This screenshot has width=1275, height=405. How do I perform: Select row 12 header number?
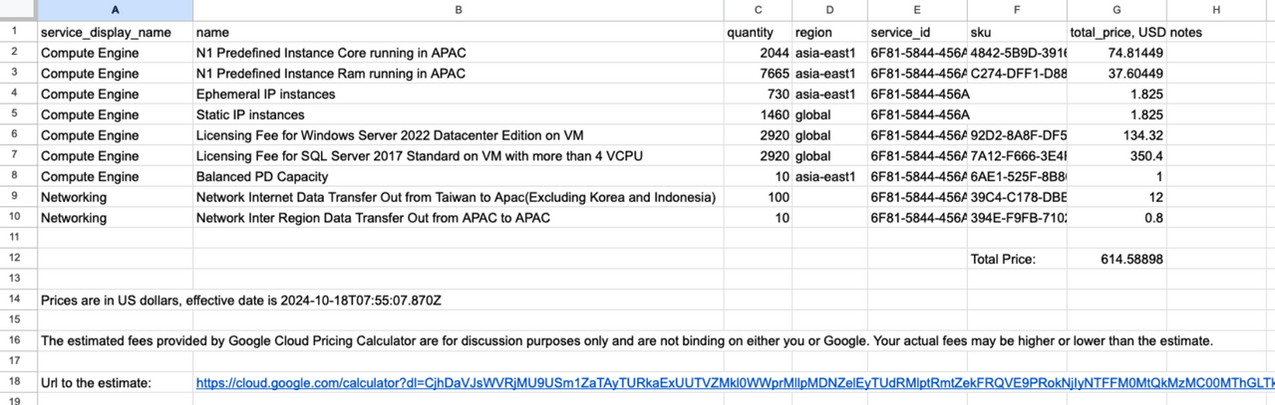coord(18,259)
